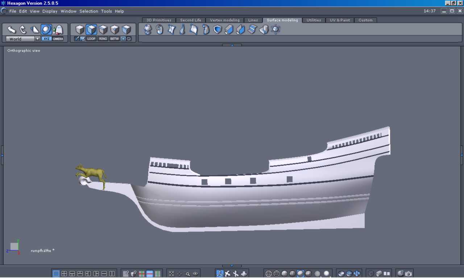Click the ghost-shaped manipulator icon
Image resolution: width=464 pixels, height=278 pixels.
pyautogui.click(x=58, y=30)
